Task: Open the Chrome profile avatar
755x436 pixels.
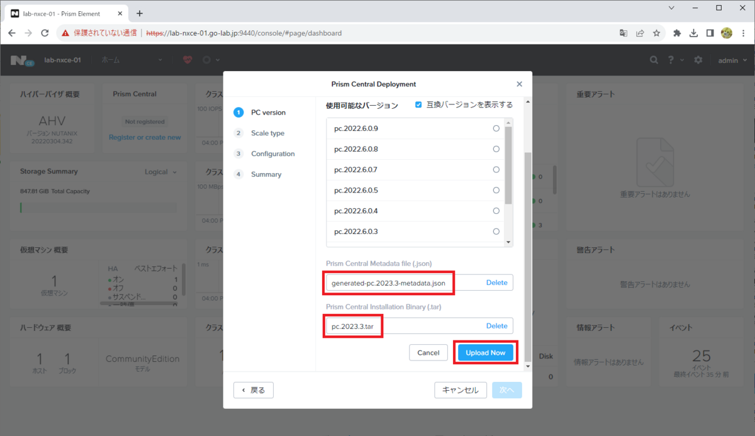Action: click(x=727, y=33)
